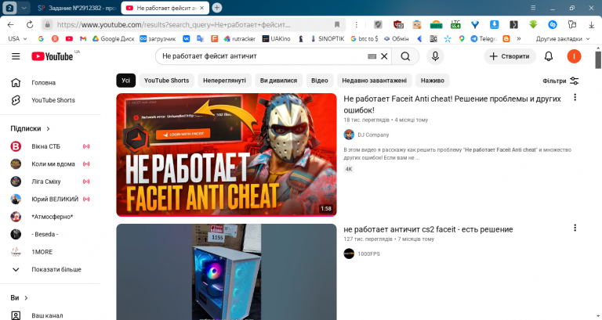Play the cs2 faceit PC case thumbnail
Screen dimensions: 602x320
pos(227,271)
